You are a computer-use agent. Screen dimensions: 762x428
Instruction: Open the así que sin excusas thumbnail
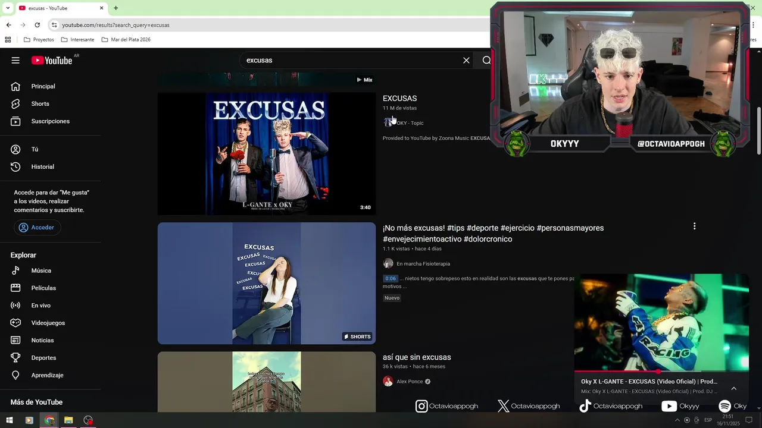click(267, 382)
